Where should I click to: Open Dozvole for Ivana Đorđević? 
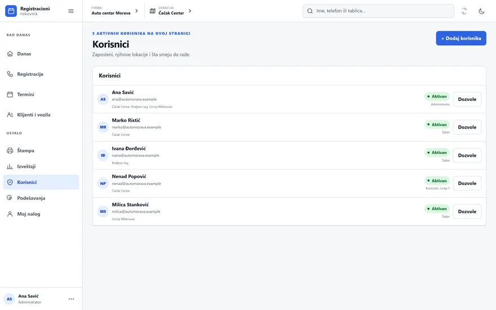[x=467, y=156]
